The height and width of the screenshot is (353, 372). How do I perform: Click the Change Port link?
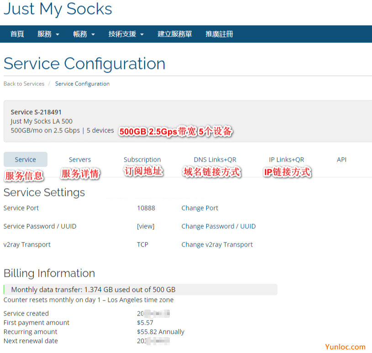[x=199, y=208]
